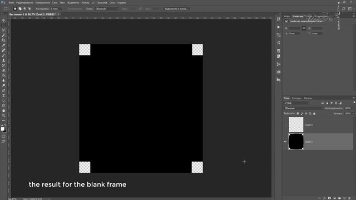The image size is (356, 200).
Task: Choose Intersect with selection mode
Action: pyautogui.click(x=29, y=9)
